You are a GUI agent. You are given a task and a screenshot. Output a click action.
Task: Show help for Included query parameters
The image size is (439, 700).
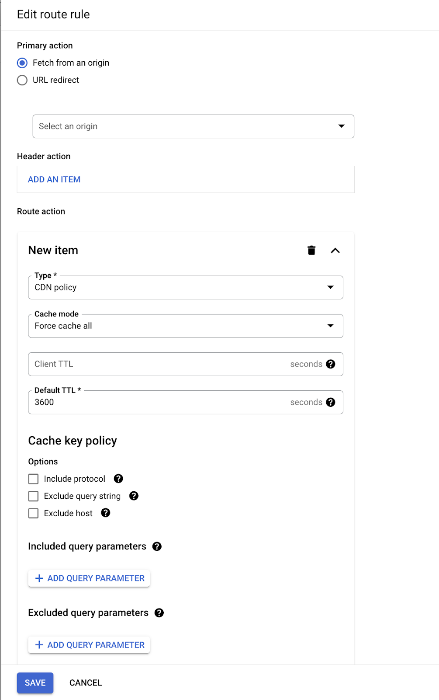click(x=157, y=546)
